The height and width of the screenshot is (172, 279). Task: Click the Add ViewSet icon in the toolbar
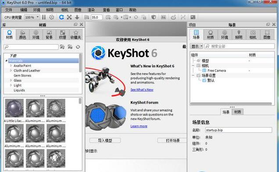pyautogui.click(x=116, y=17)
